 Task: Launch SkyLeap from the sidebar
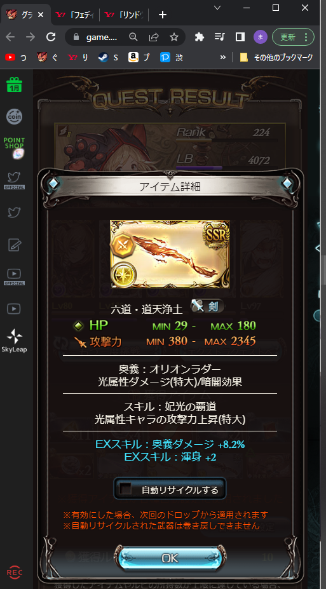14,341
